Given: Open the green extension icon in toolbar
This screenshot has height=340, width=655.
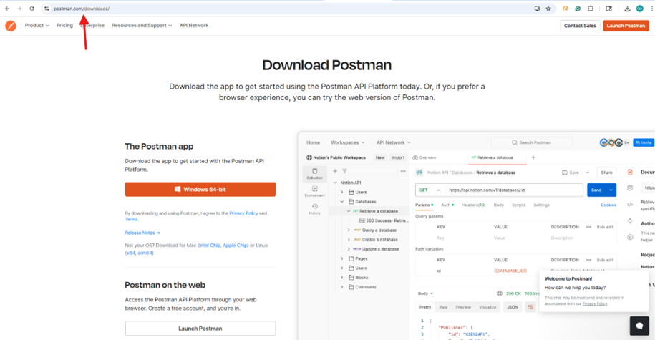Looking at the screenshot, I should pos(578,9).
